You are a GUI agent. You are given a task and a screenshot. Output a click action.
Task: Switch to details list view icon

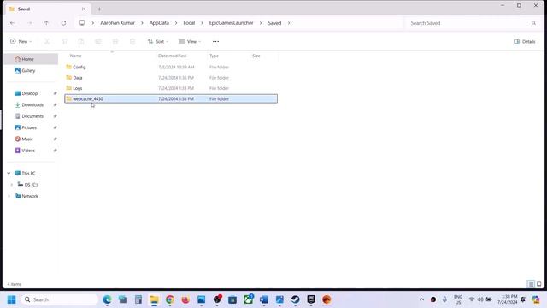click(x=531, y=284)
